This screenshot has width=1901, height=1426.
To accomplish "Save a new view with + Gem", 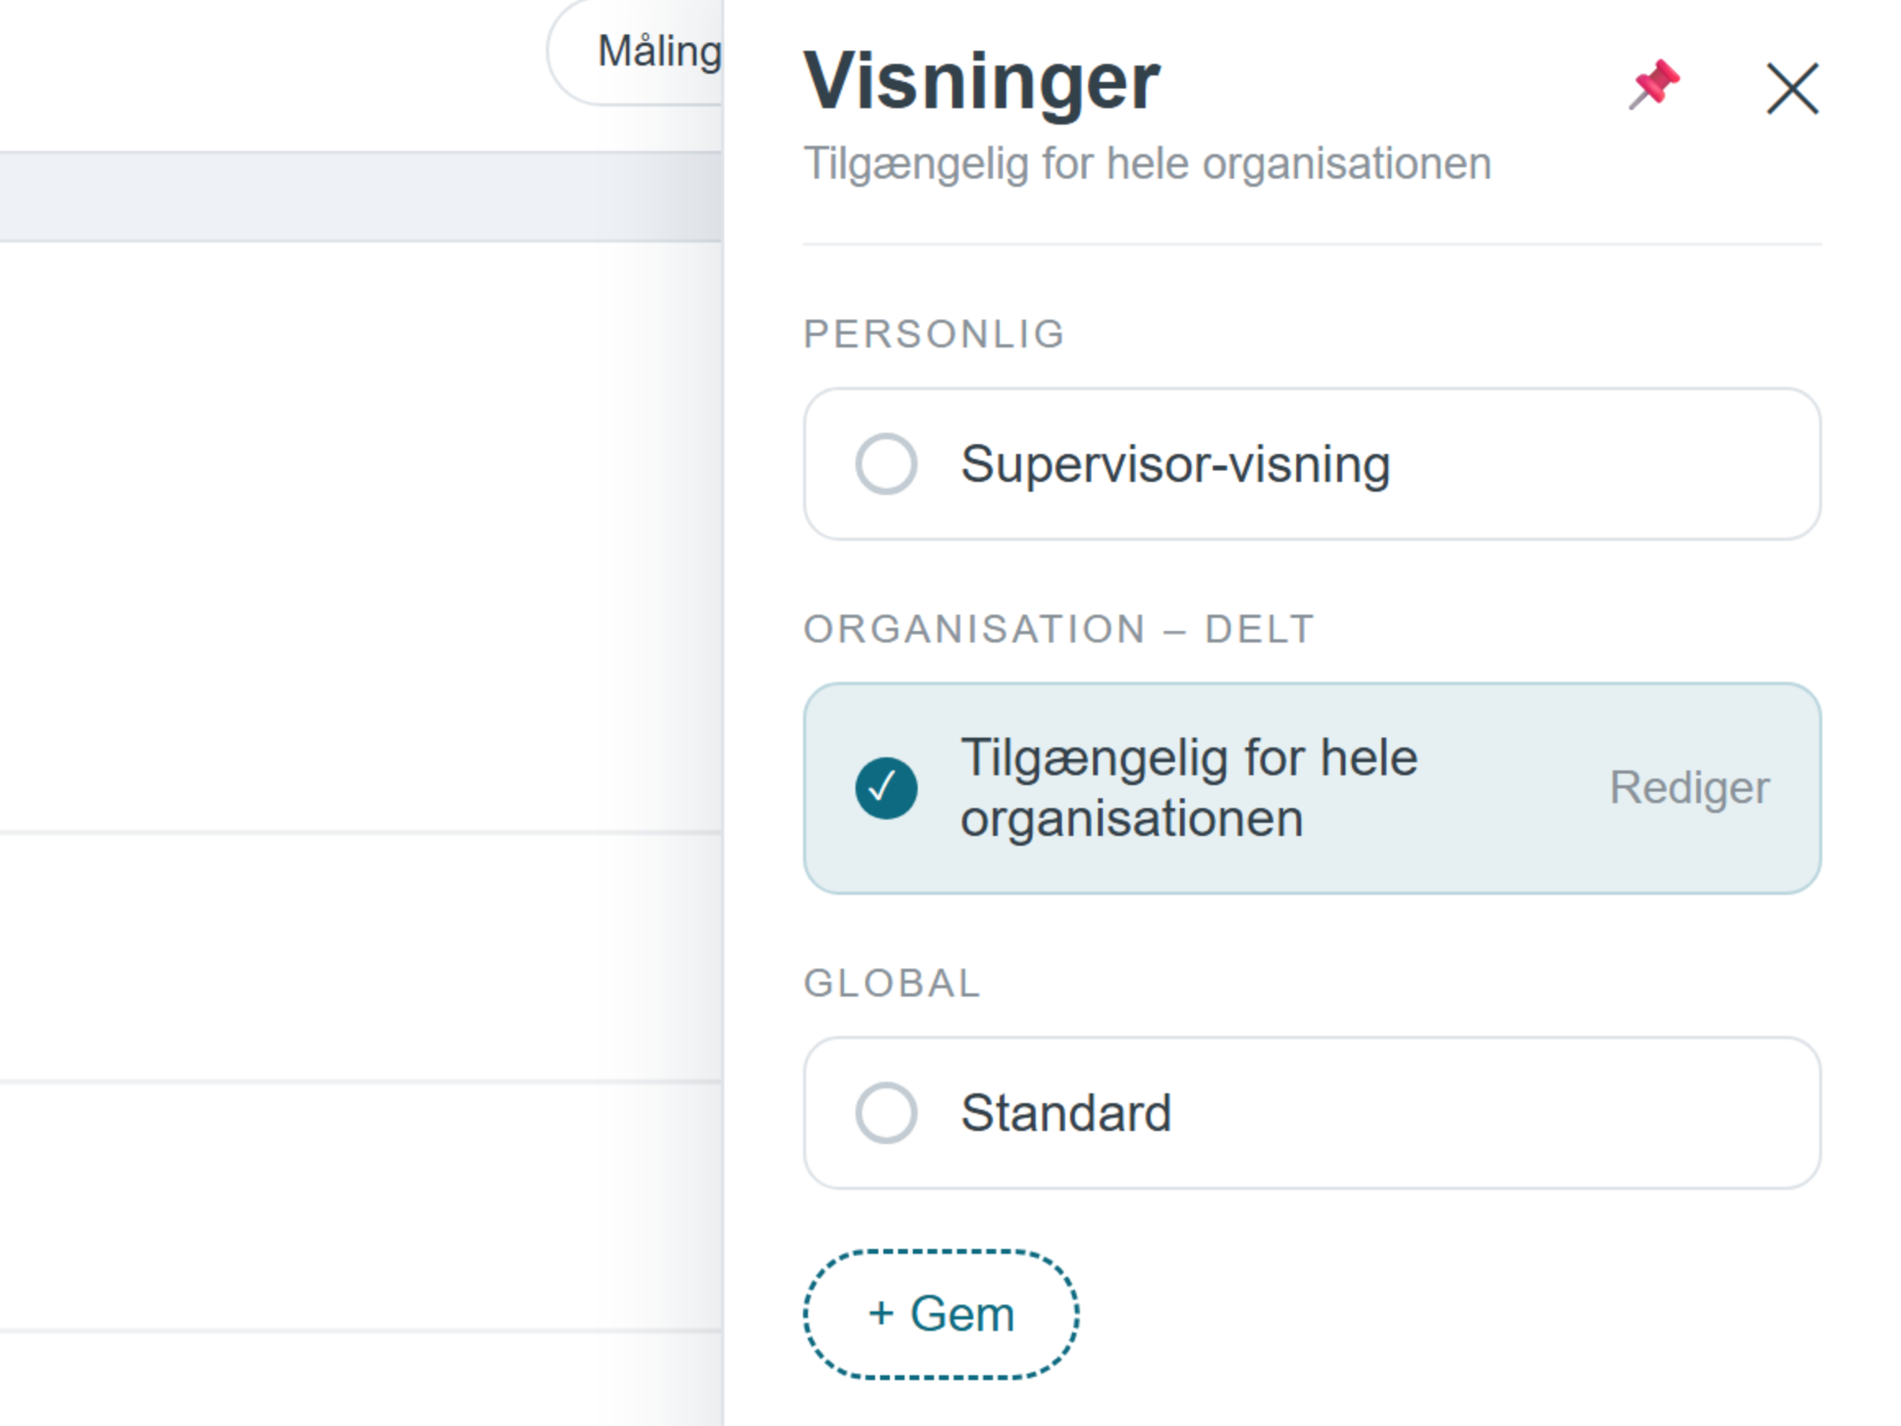I will click(x=941, y=1315).
